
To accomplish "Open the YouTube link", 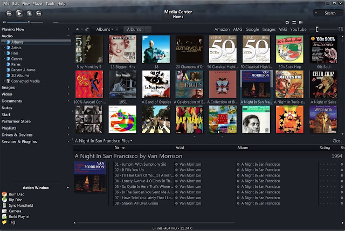I will (298, 29).
